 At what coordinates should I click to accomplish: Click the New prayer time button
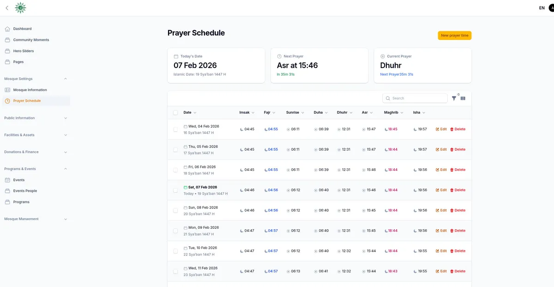454,36
